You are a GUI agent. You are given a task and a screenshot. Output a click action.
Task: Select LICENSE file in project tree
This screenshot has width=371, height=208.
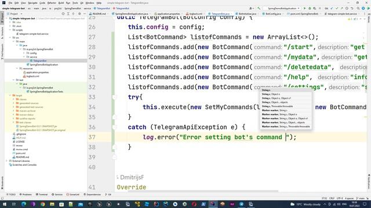[20, 142]
